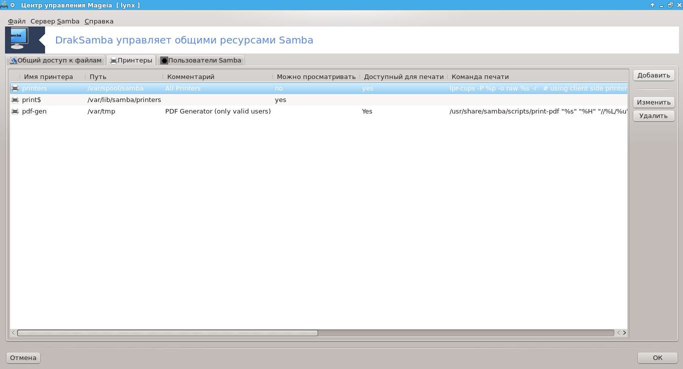Click the keep-above arrow in the title bar
Screen dimensions: 683x369
click(652, 5)
